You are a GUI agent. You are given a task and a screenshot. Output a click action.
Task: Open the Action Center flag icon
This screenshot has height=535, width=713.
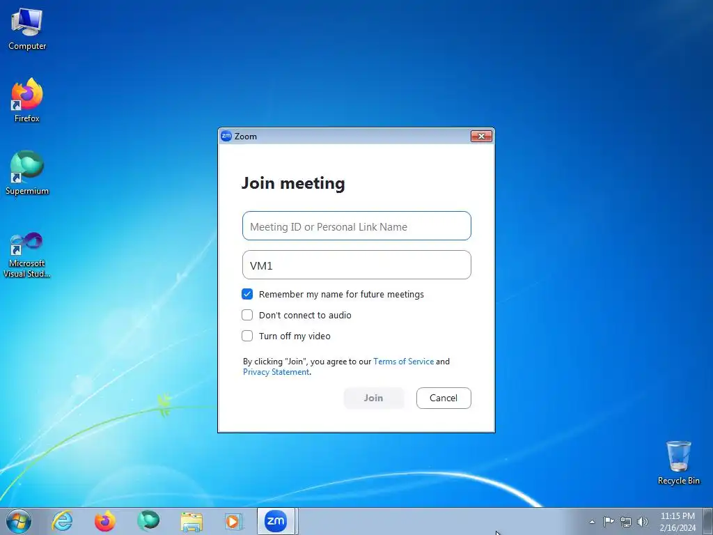(x=609, y=522)
